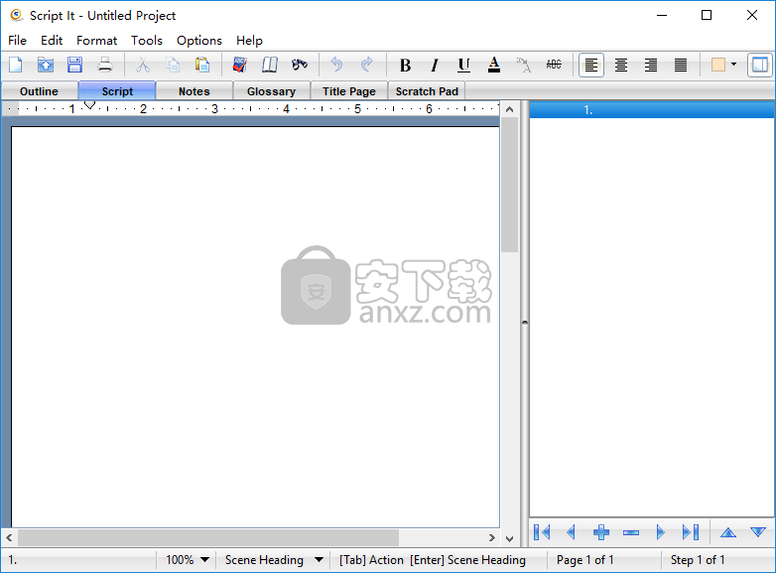
Task: Open the Format menu
Action: [x=96, y=41]
